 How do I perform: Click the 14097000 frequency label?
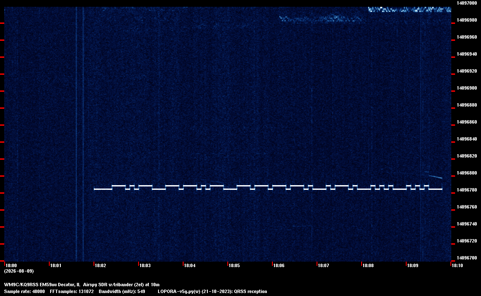(x=467, y=3)
